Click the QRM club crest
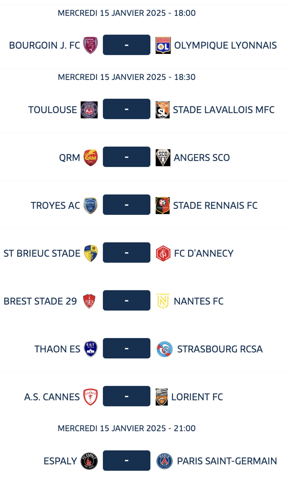 click(x=90, y=158)
